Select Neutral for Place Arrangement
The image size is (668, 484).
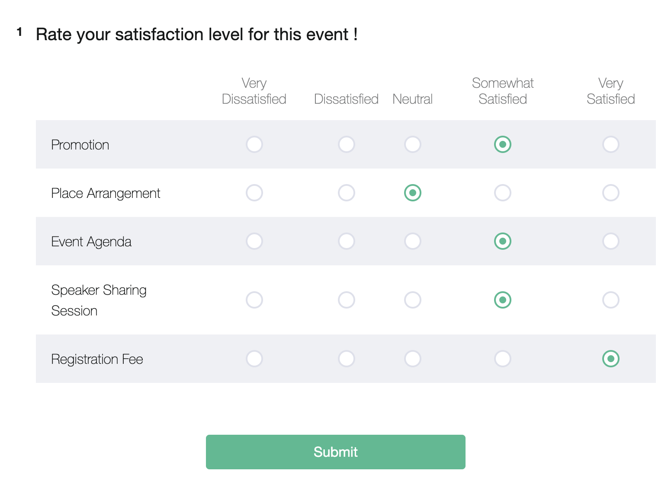pos(413,193)
